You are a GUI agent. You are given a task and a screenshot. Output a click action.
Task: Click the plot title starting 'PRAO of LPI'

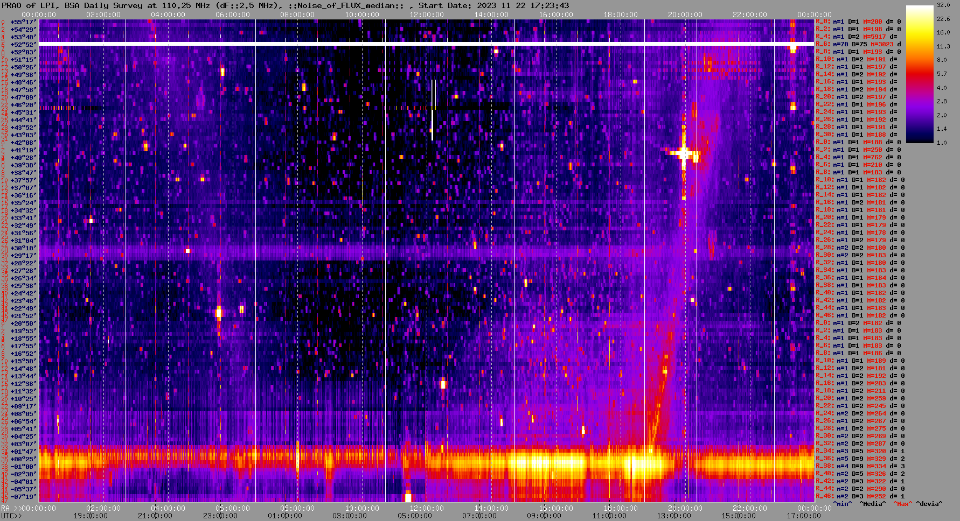pyautogui.click(x=285, y=5)
